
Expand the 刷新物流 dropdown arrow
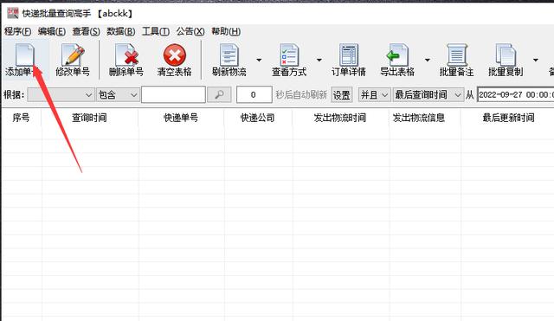click(x=259, y=60)
